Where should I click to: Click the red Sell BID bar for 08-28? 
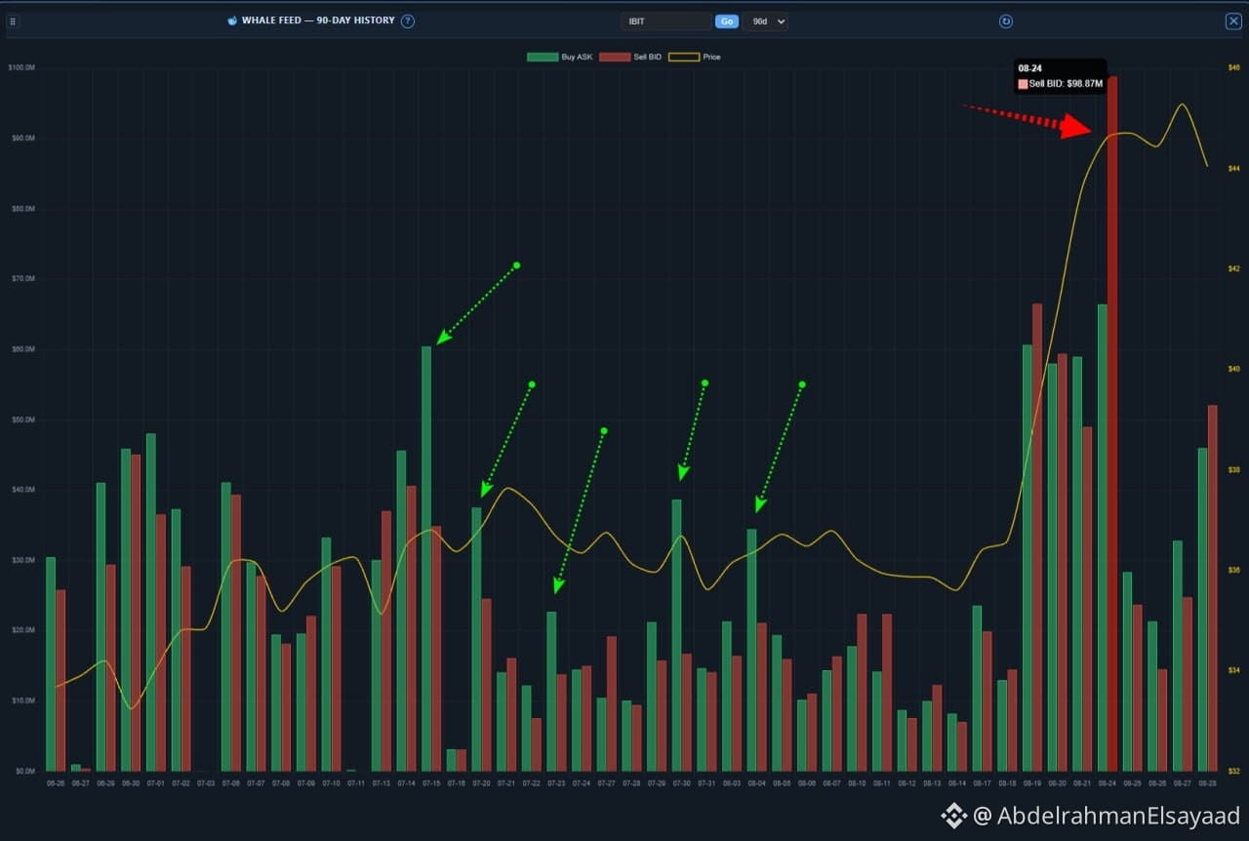click(1213, 588)
